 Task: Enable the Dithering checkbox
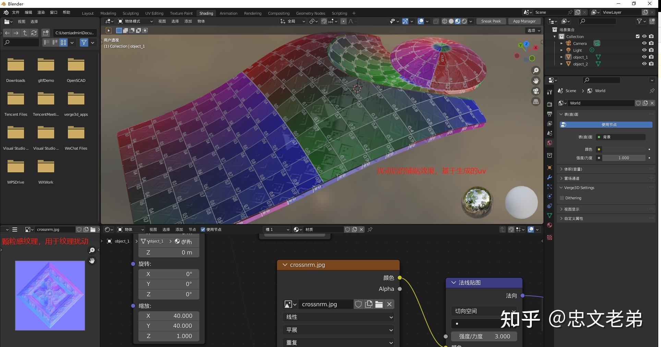pos(562,198)
